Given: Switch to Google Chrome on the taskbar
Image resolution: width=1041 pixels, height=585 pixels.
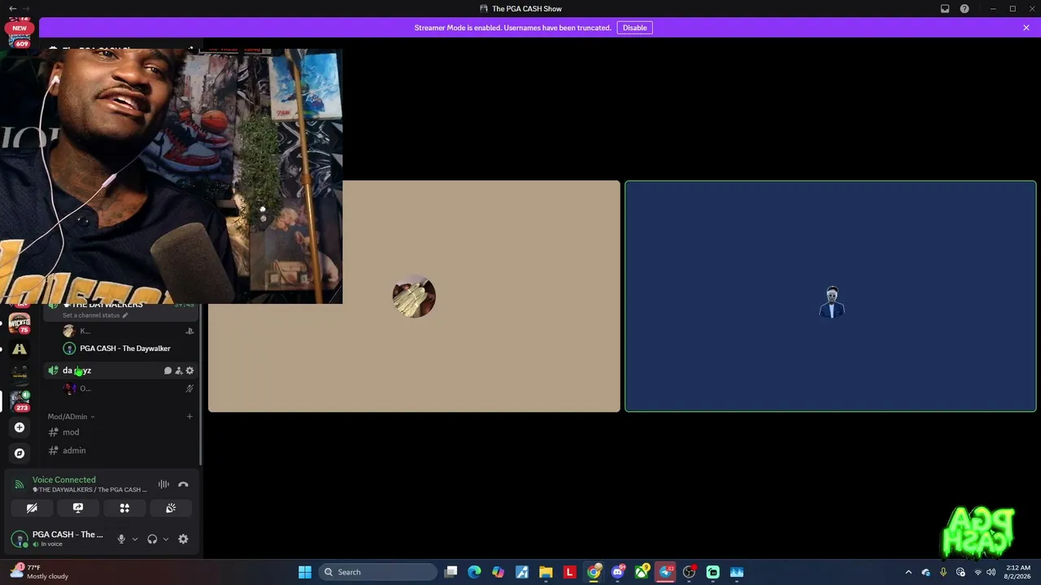Looking at the screenshot, I should [595, 572].
